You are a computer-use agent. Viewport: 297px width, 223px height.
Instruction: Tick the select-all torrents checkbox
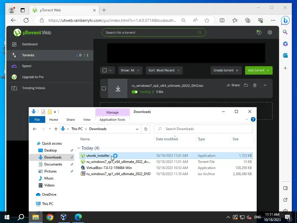click(x=104, y=70)
